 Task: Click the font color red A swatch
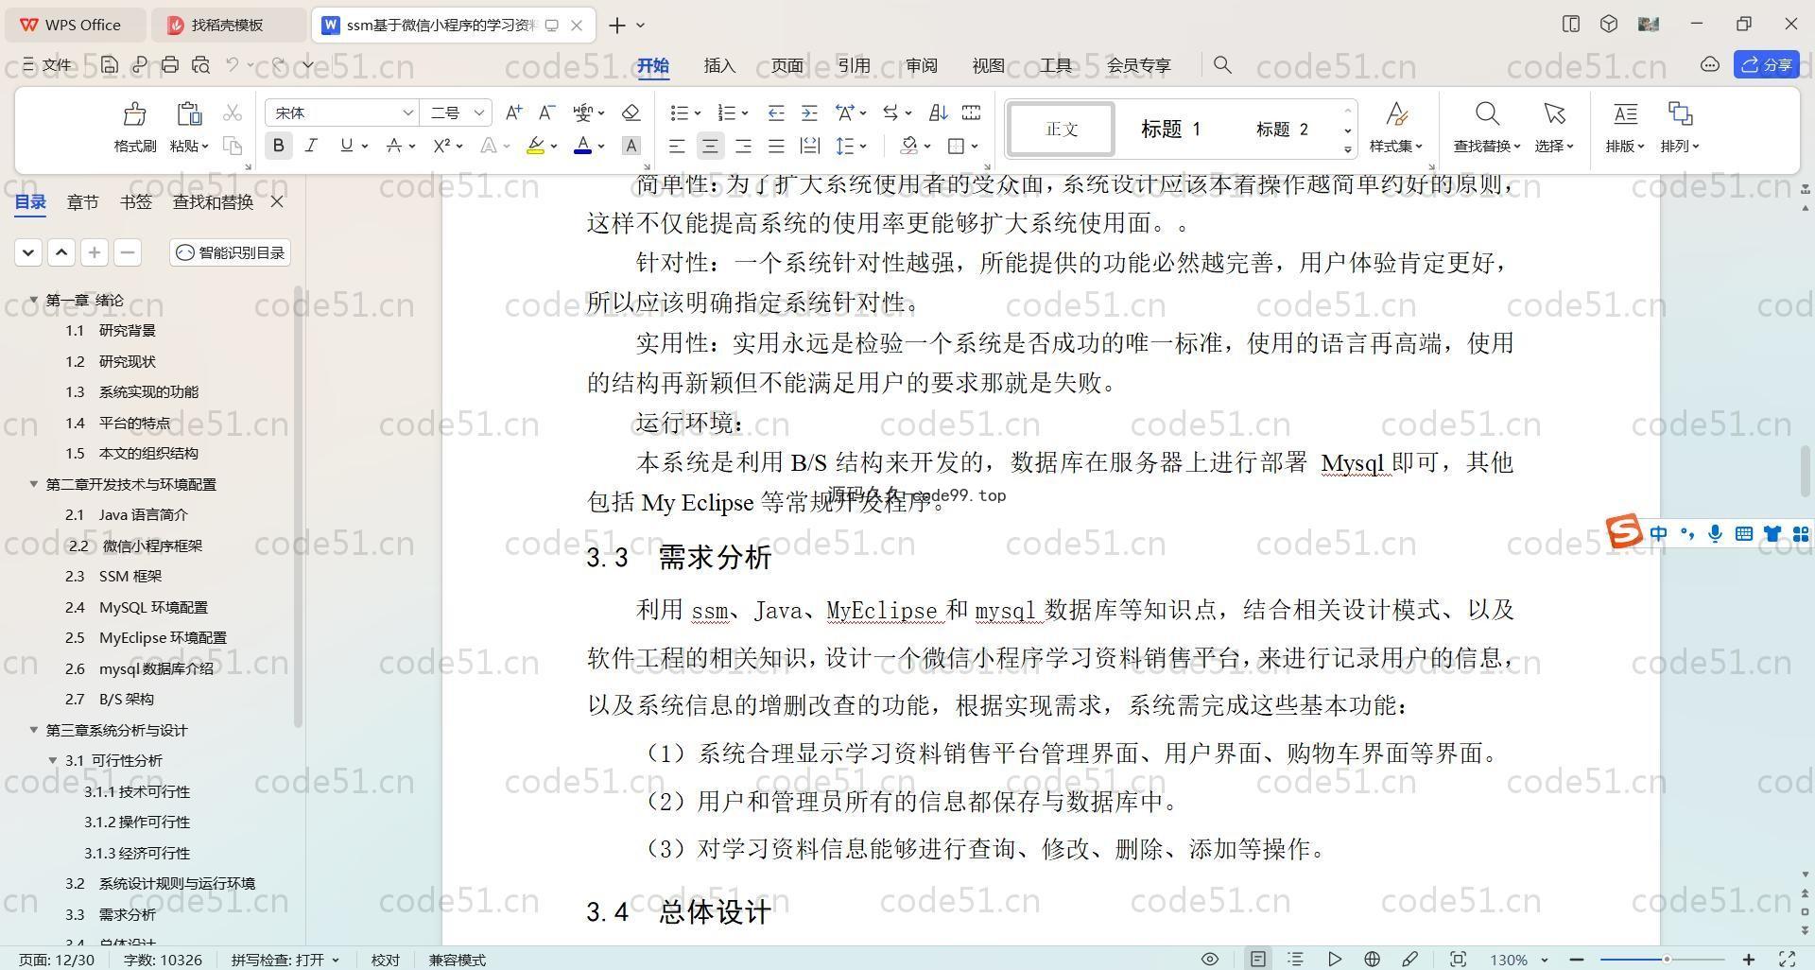(x=582, y=146)
